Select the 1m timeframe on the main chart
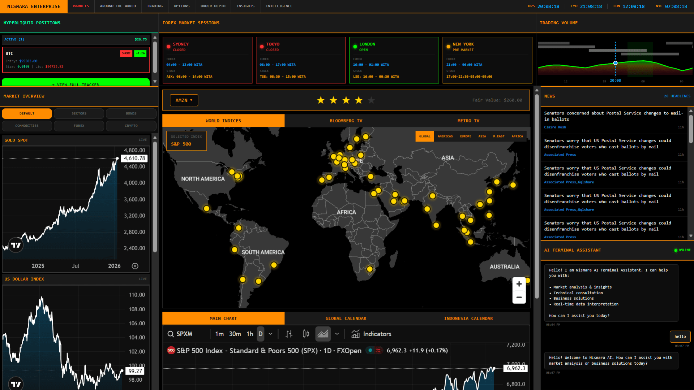The height and width of the screenshot is (390, 694). click(x=219, y=334)
